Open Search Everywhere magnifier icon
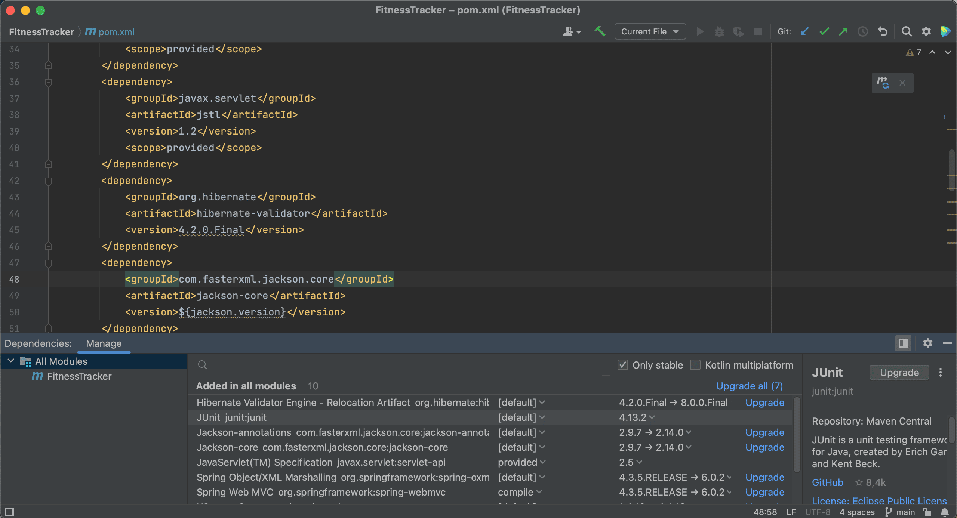The width and height of the screenshot is (957, 518). point(907,31)
